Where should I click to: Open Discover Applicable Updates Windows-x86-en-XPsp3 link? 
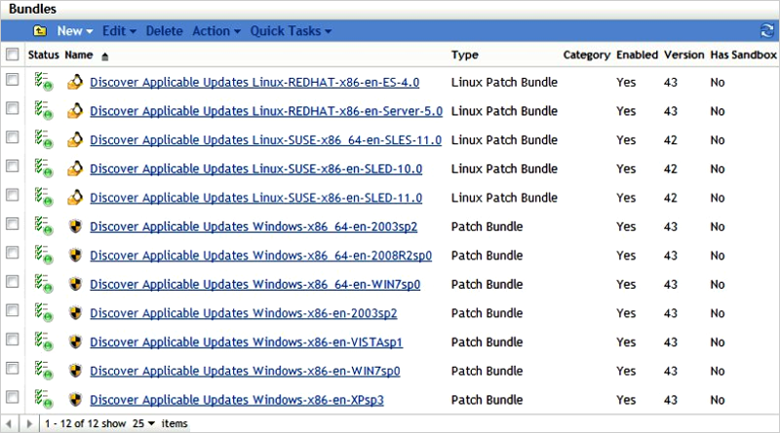pos(236,399)
